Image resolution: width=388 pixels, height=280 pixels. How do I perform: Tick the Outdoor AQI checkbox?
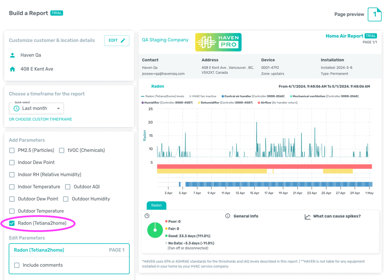pos(68,187)
